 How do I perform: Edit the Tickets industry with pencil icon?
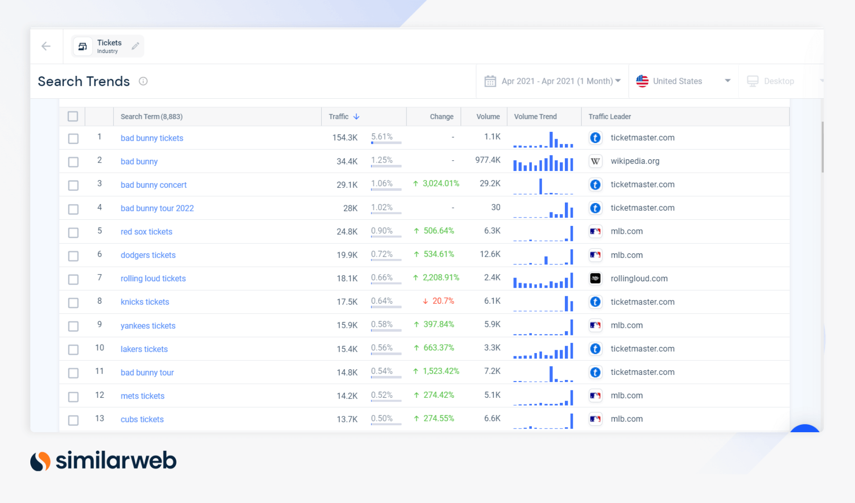pos(136,46)
